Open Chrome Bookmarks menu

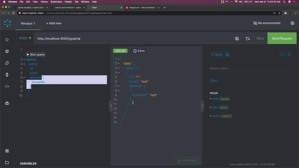[x=56, y=2]
